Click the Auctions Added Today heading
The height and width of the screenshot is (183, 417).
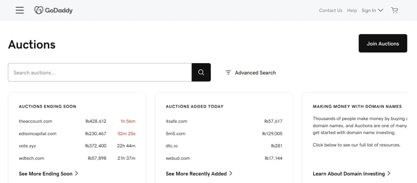click(195, 107)
